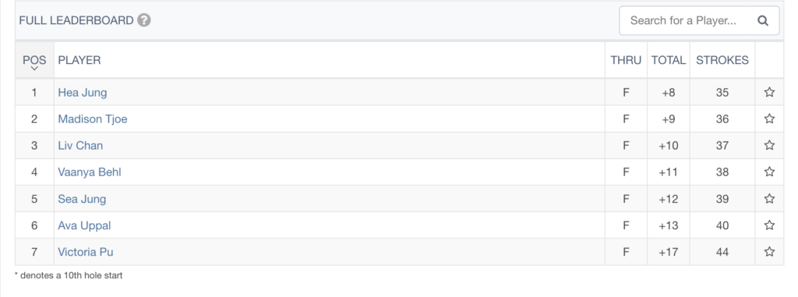Click the PLAYER column header
Image resolution: width=798 pixels, height=297 pixels.
[79, 60]
